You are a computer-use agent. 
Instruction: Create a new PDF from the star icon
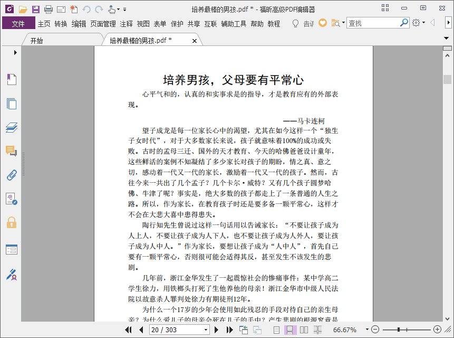[74, 10]
